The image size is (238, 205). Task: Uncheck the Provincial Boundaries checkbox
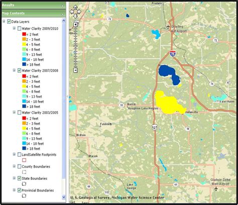pyautogui.click(x=19, y=190)
